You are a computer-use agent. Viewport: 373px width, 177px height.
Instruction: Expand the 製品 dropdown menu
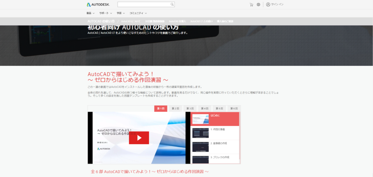click(90, 13)
